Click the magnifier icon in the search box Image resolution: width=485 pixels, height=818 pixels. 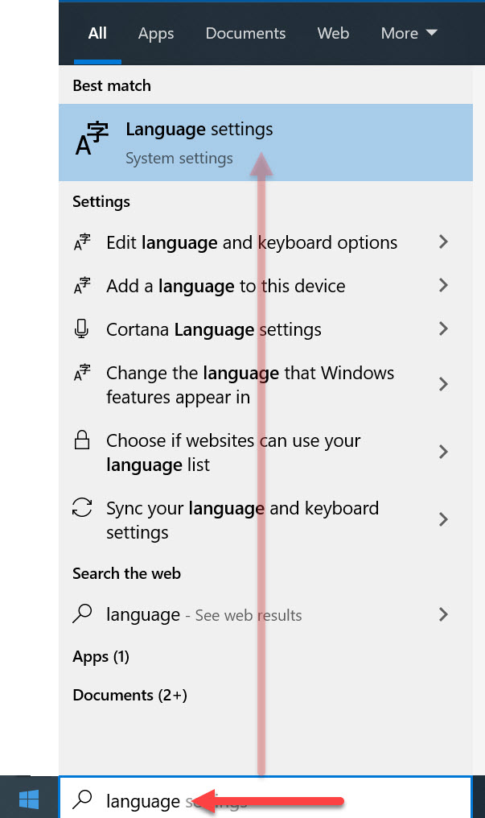(82, 799)
